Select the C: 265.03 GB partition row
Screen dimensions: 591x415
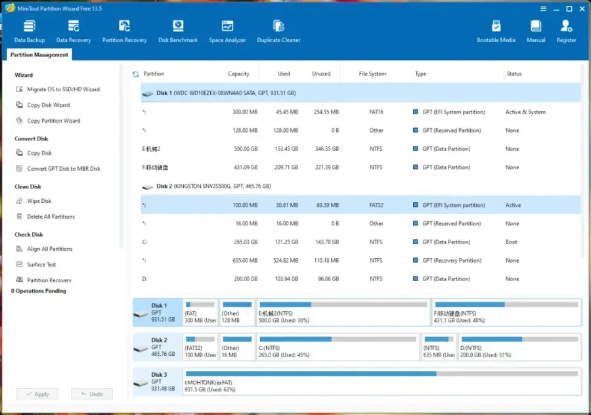(x=361, y=242)
